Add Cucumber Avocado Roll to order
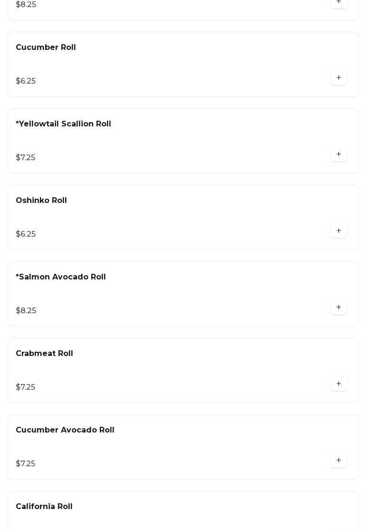The height and width of the screenshot is (529, 366). click(x=338, y=461)
